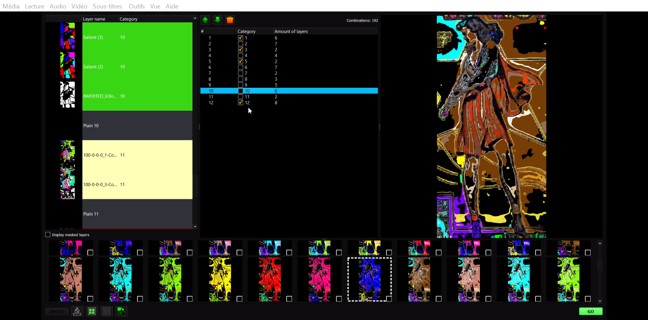
Task: Click the Salient (3) layer thumbnail
Action: 67,36
